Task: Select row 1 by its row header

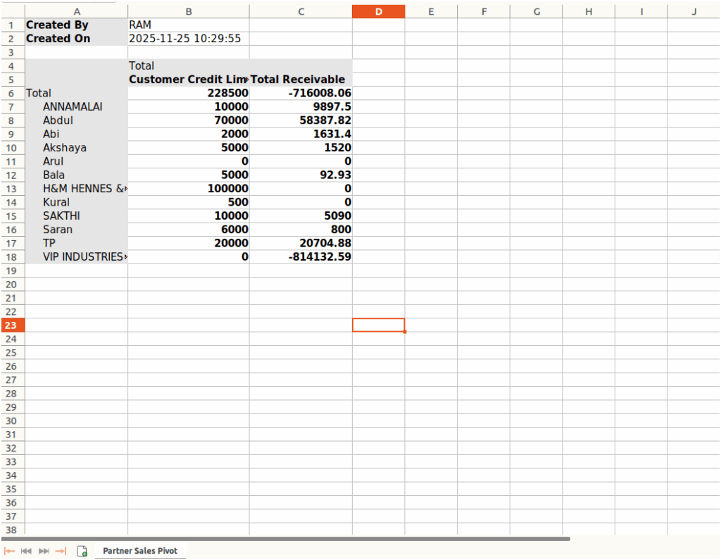Action: pyautogui.click(x=11, y=25)
